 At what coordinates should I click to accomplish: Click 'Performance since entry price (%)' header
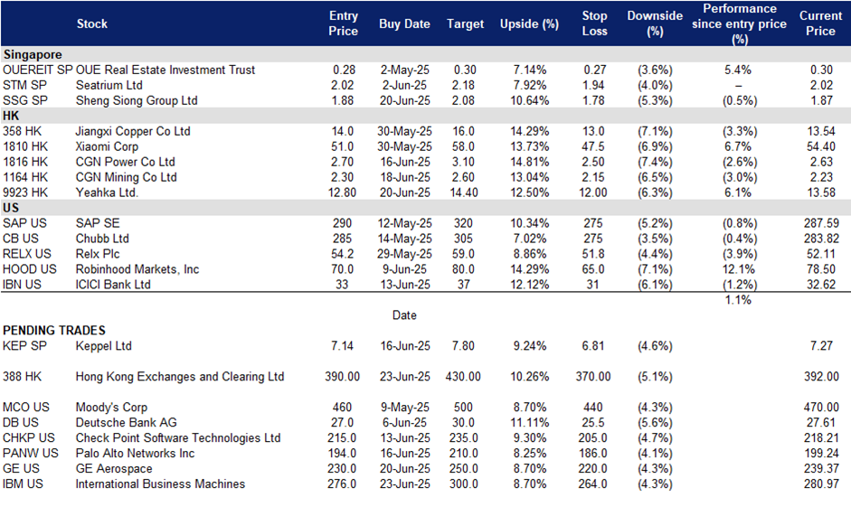pos(739,23)
